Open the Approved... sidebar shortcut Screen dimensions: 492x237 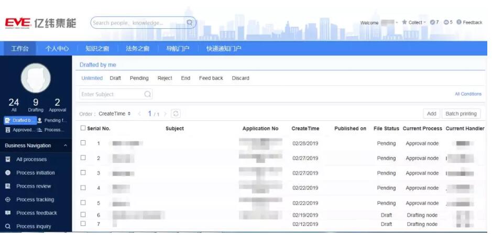click(19, 130)
